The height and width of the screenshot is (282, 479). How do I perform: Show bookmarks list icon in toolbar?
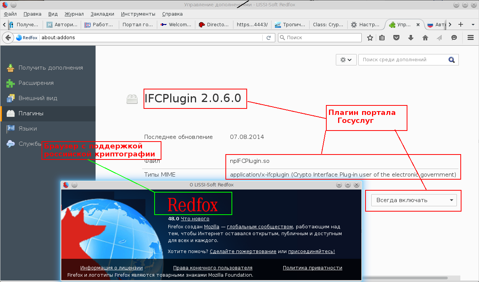(x=382, y=38)
